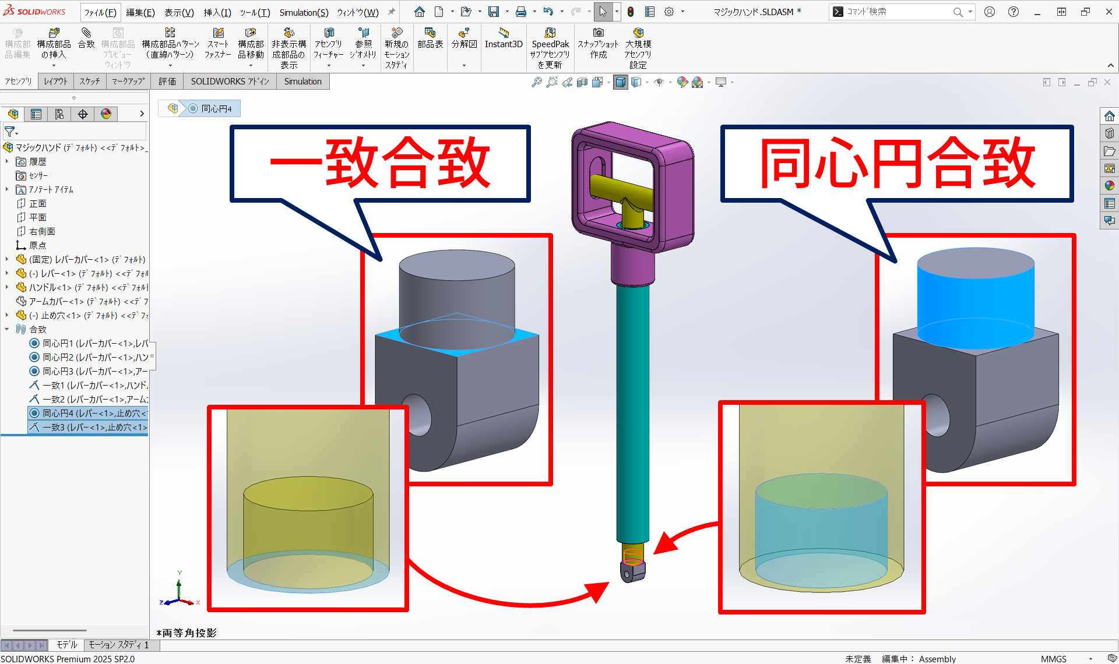Open the task pane Design Library icon
This screenshot has width=1119, height=664.
click(1110, 133)
